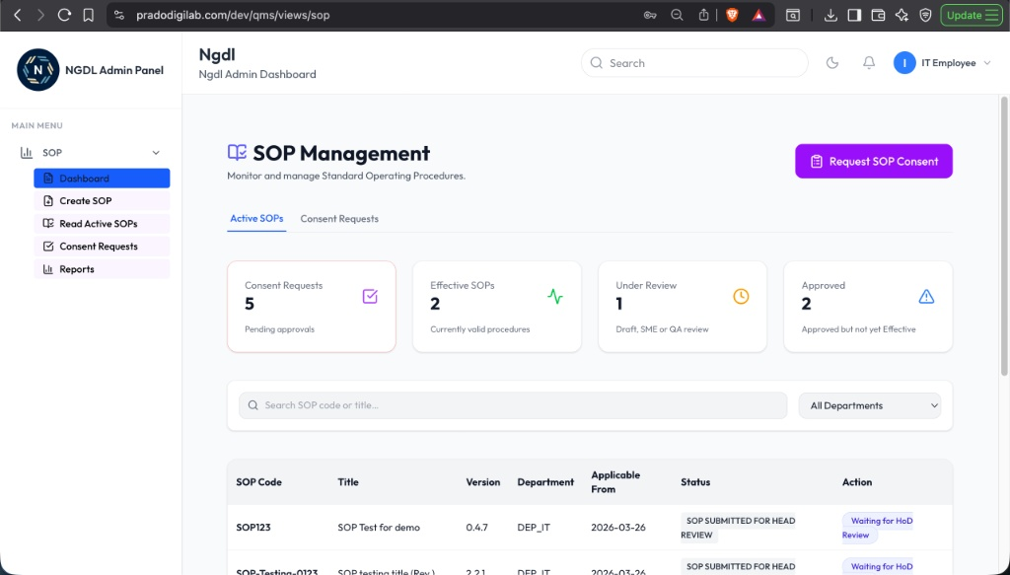Collapse the SOP menu chevron
The image size is (1010, 575).
155,153
